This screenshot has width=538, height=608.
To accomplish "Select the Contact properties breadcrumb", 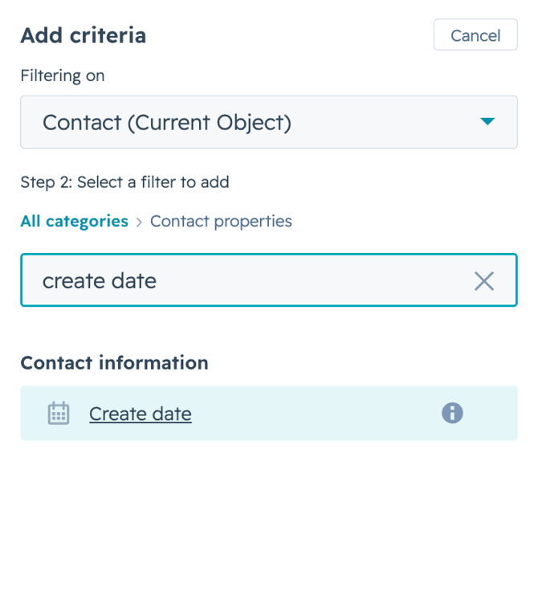I will tap(221, 221).
